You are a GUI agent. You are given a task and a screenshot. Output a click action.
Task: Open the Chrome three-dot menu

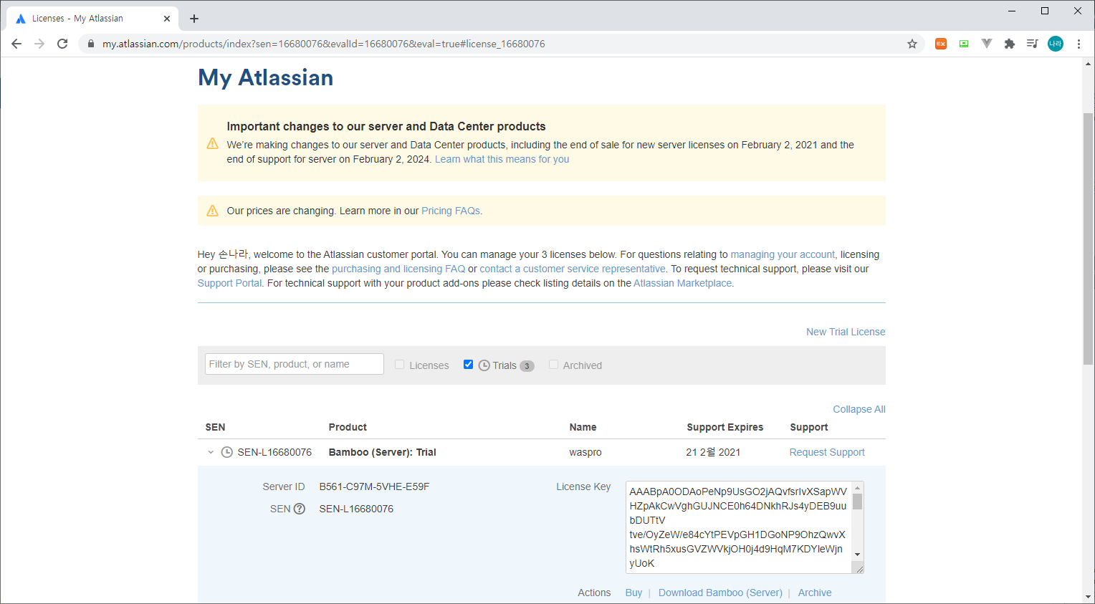coord(1079,44)
